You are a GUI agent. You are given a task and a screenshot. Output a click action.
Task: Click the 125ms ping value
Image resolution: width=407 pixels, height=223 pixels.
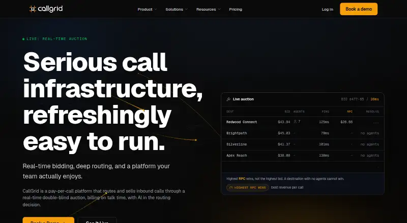coord(324,122)
